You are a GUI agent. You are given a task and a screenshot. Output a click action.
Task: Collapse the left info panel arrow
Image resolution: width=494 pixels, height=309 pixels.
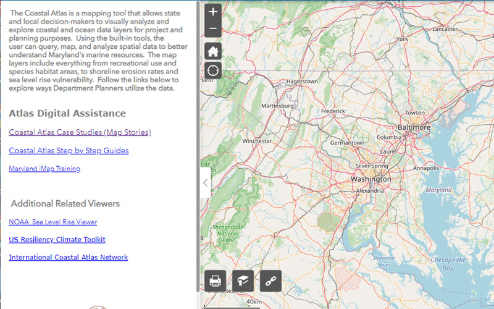(206, 182)
